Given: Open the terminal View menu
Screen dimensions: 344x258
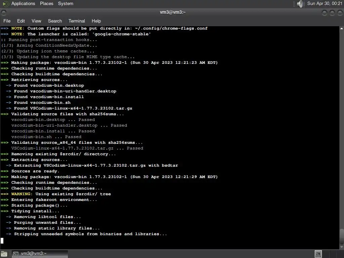Looking at the screenshot, I should [36, 21].
